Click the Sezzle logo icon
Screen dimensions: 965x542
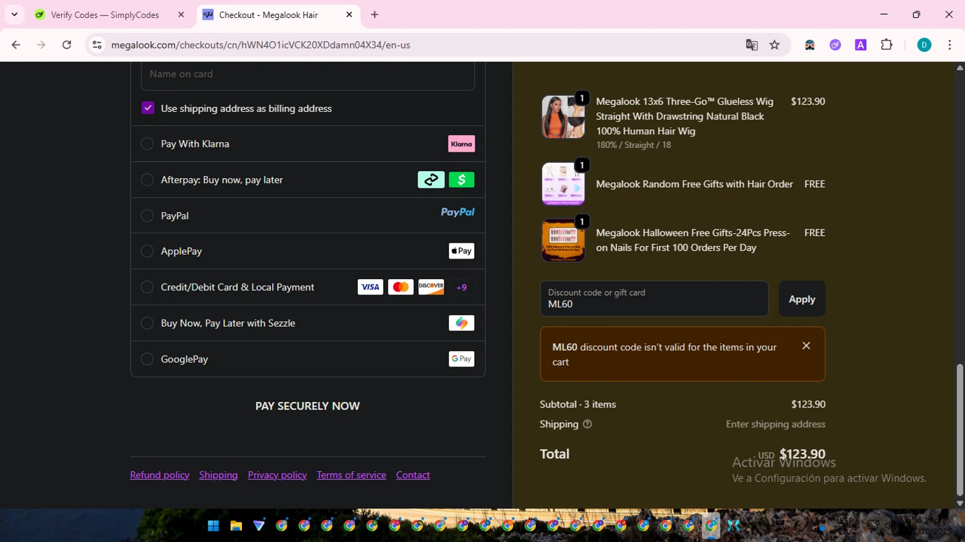[461, 323]
